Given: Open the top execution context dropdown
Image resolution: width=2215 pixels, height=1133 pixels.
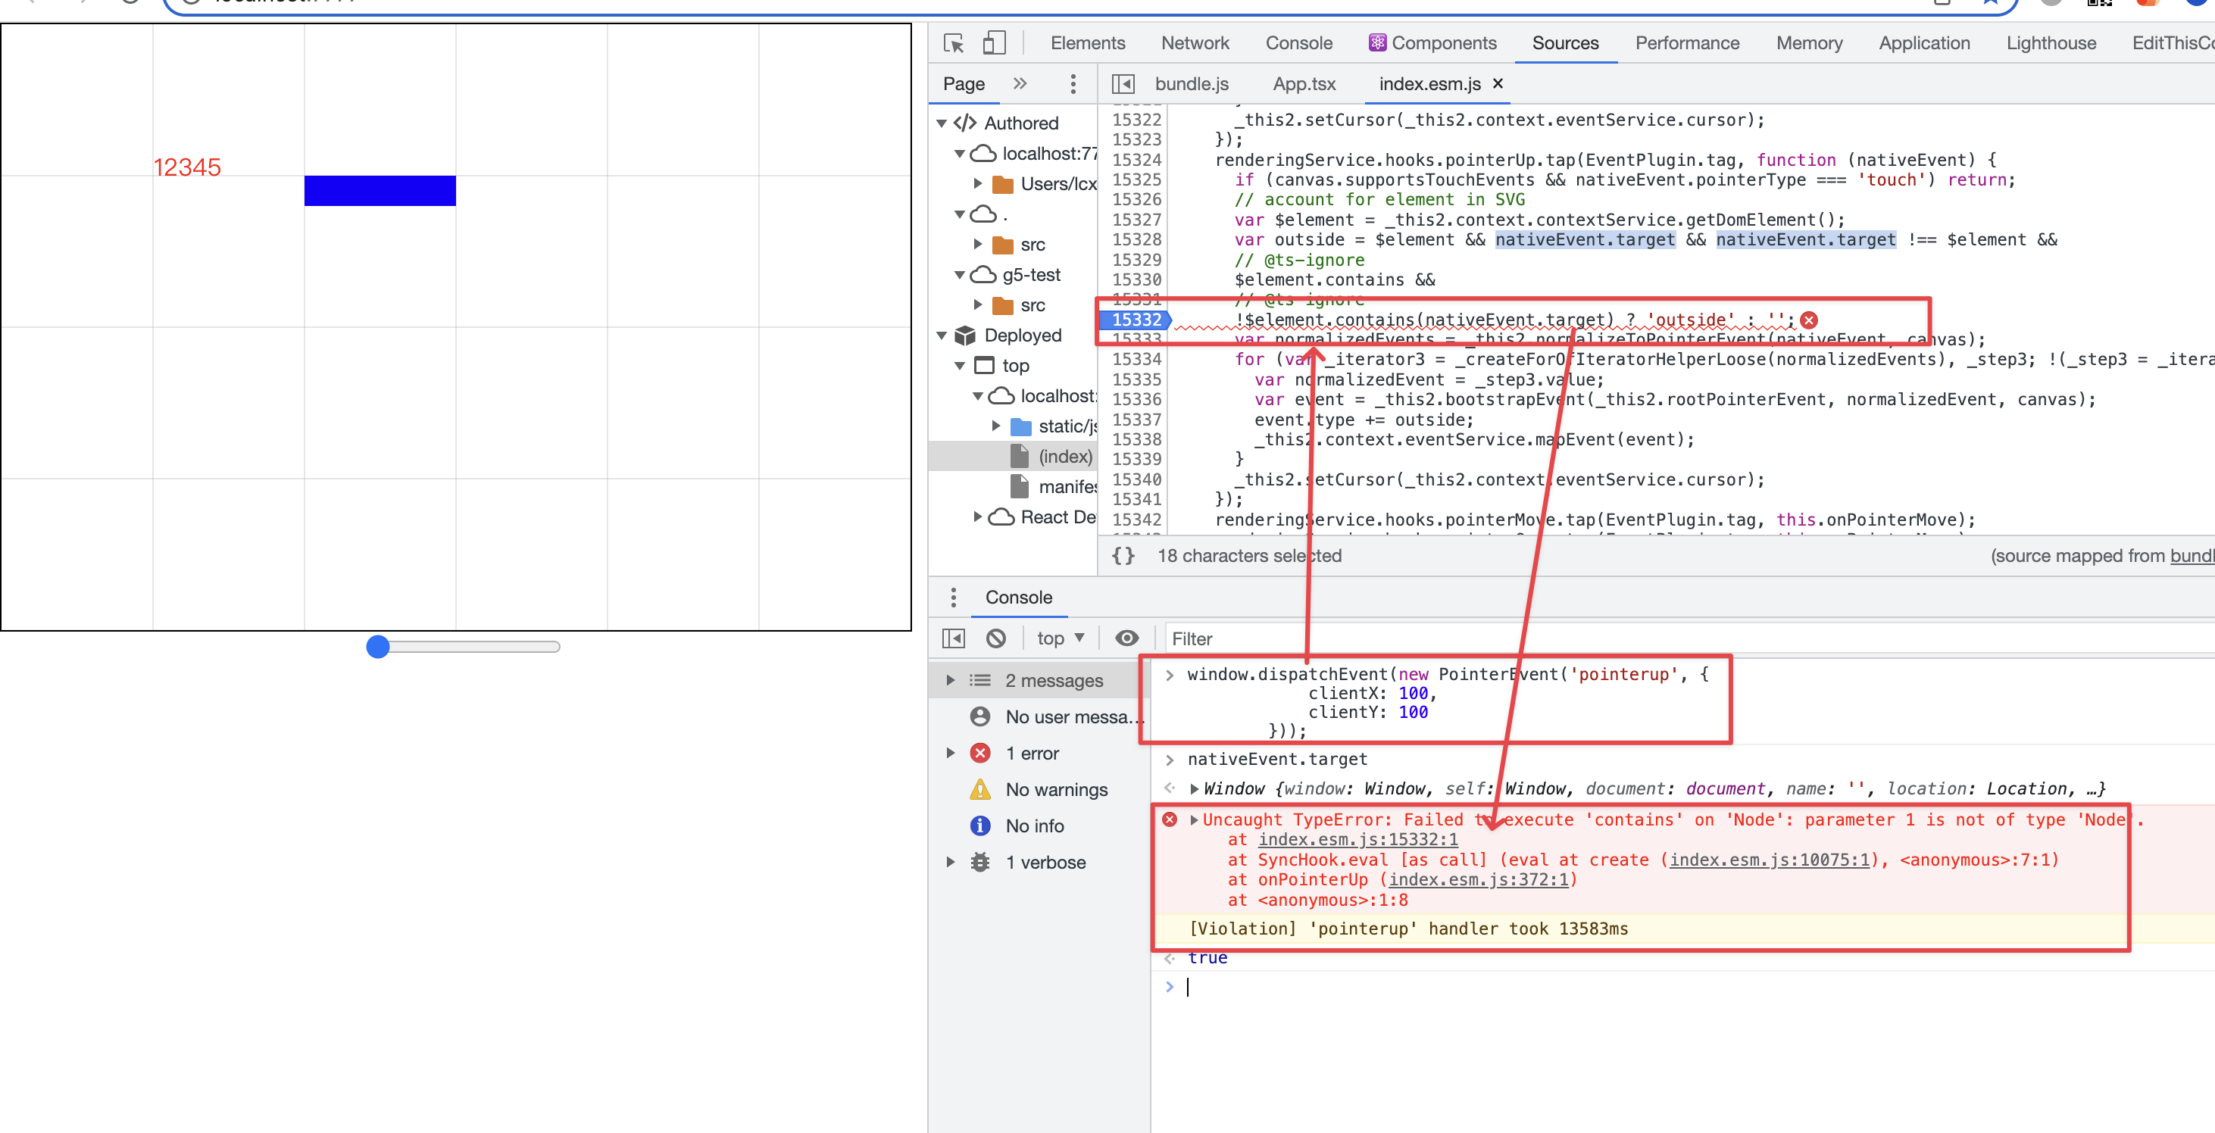Looking at the screenshot, I should click(1059, 638).
